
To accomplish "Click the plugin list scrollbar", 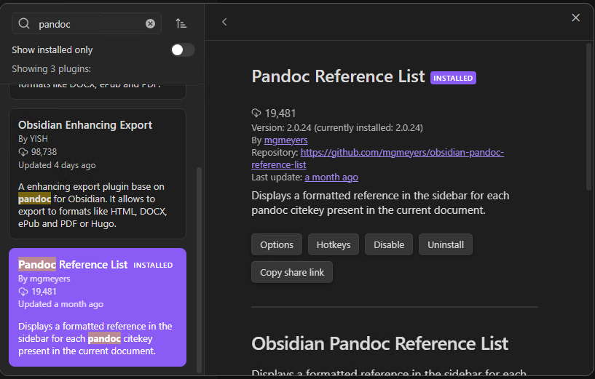I will [x=200, y=269].
